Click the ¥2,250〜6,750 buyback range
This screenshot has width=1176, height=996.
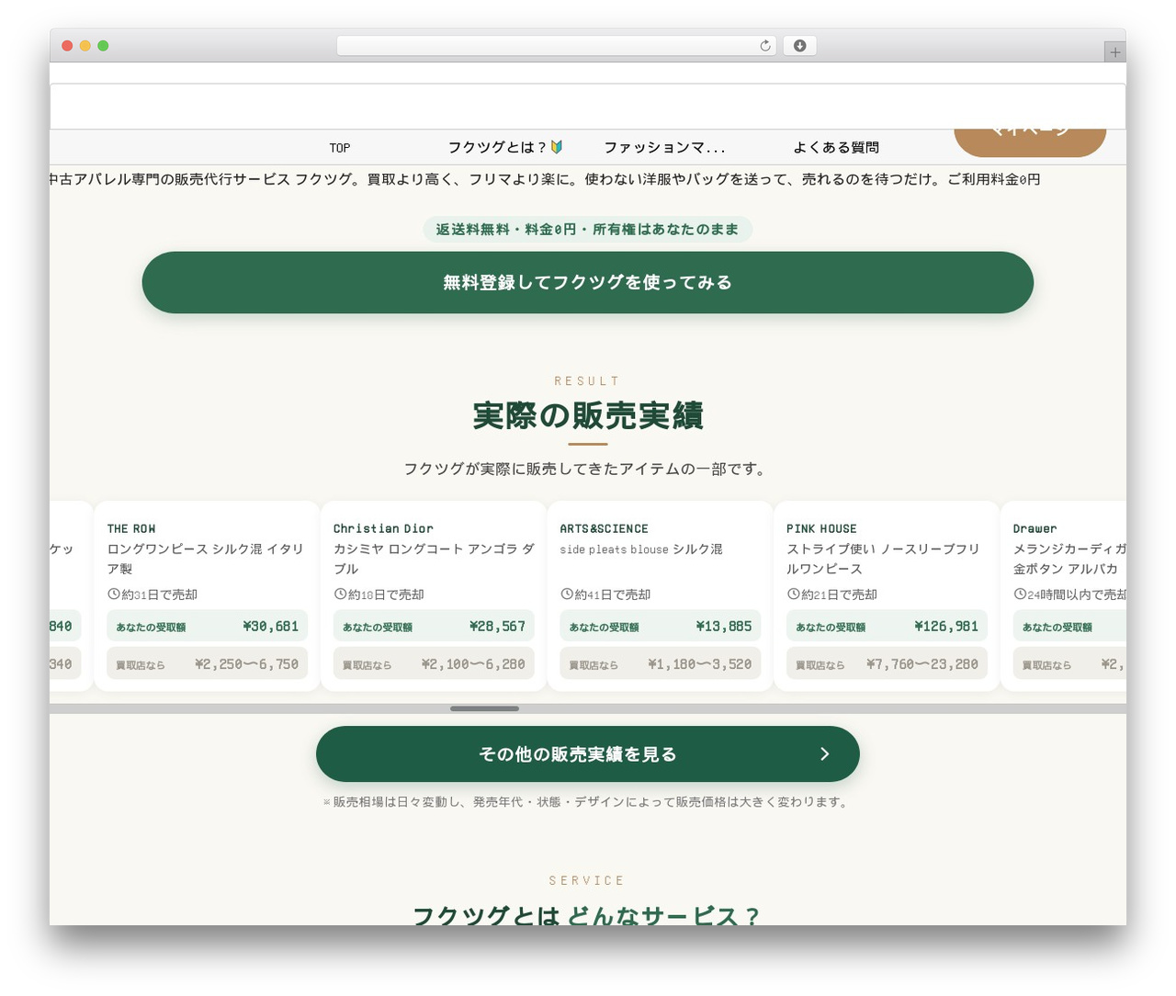tap(246, 664)
